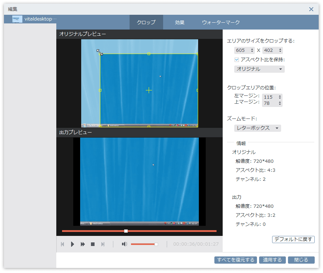Switch to the 効果 tab
The height and width of the screenshot is (273, 323).
click(x=180, y=22)
